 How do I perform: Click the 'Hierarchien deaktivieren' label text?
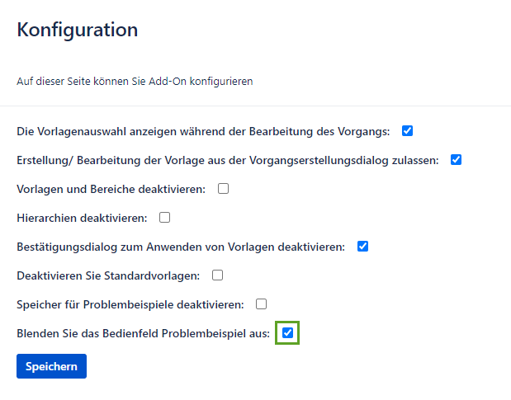pos(82,218)
